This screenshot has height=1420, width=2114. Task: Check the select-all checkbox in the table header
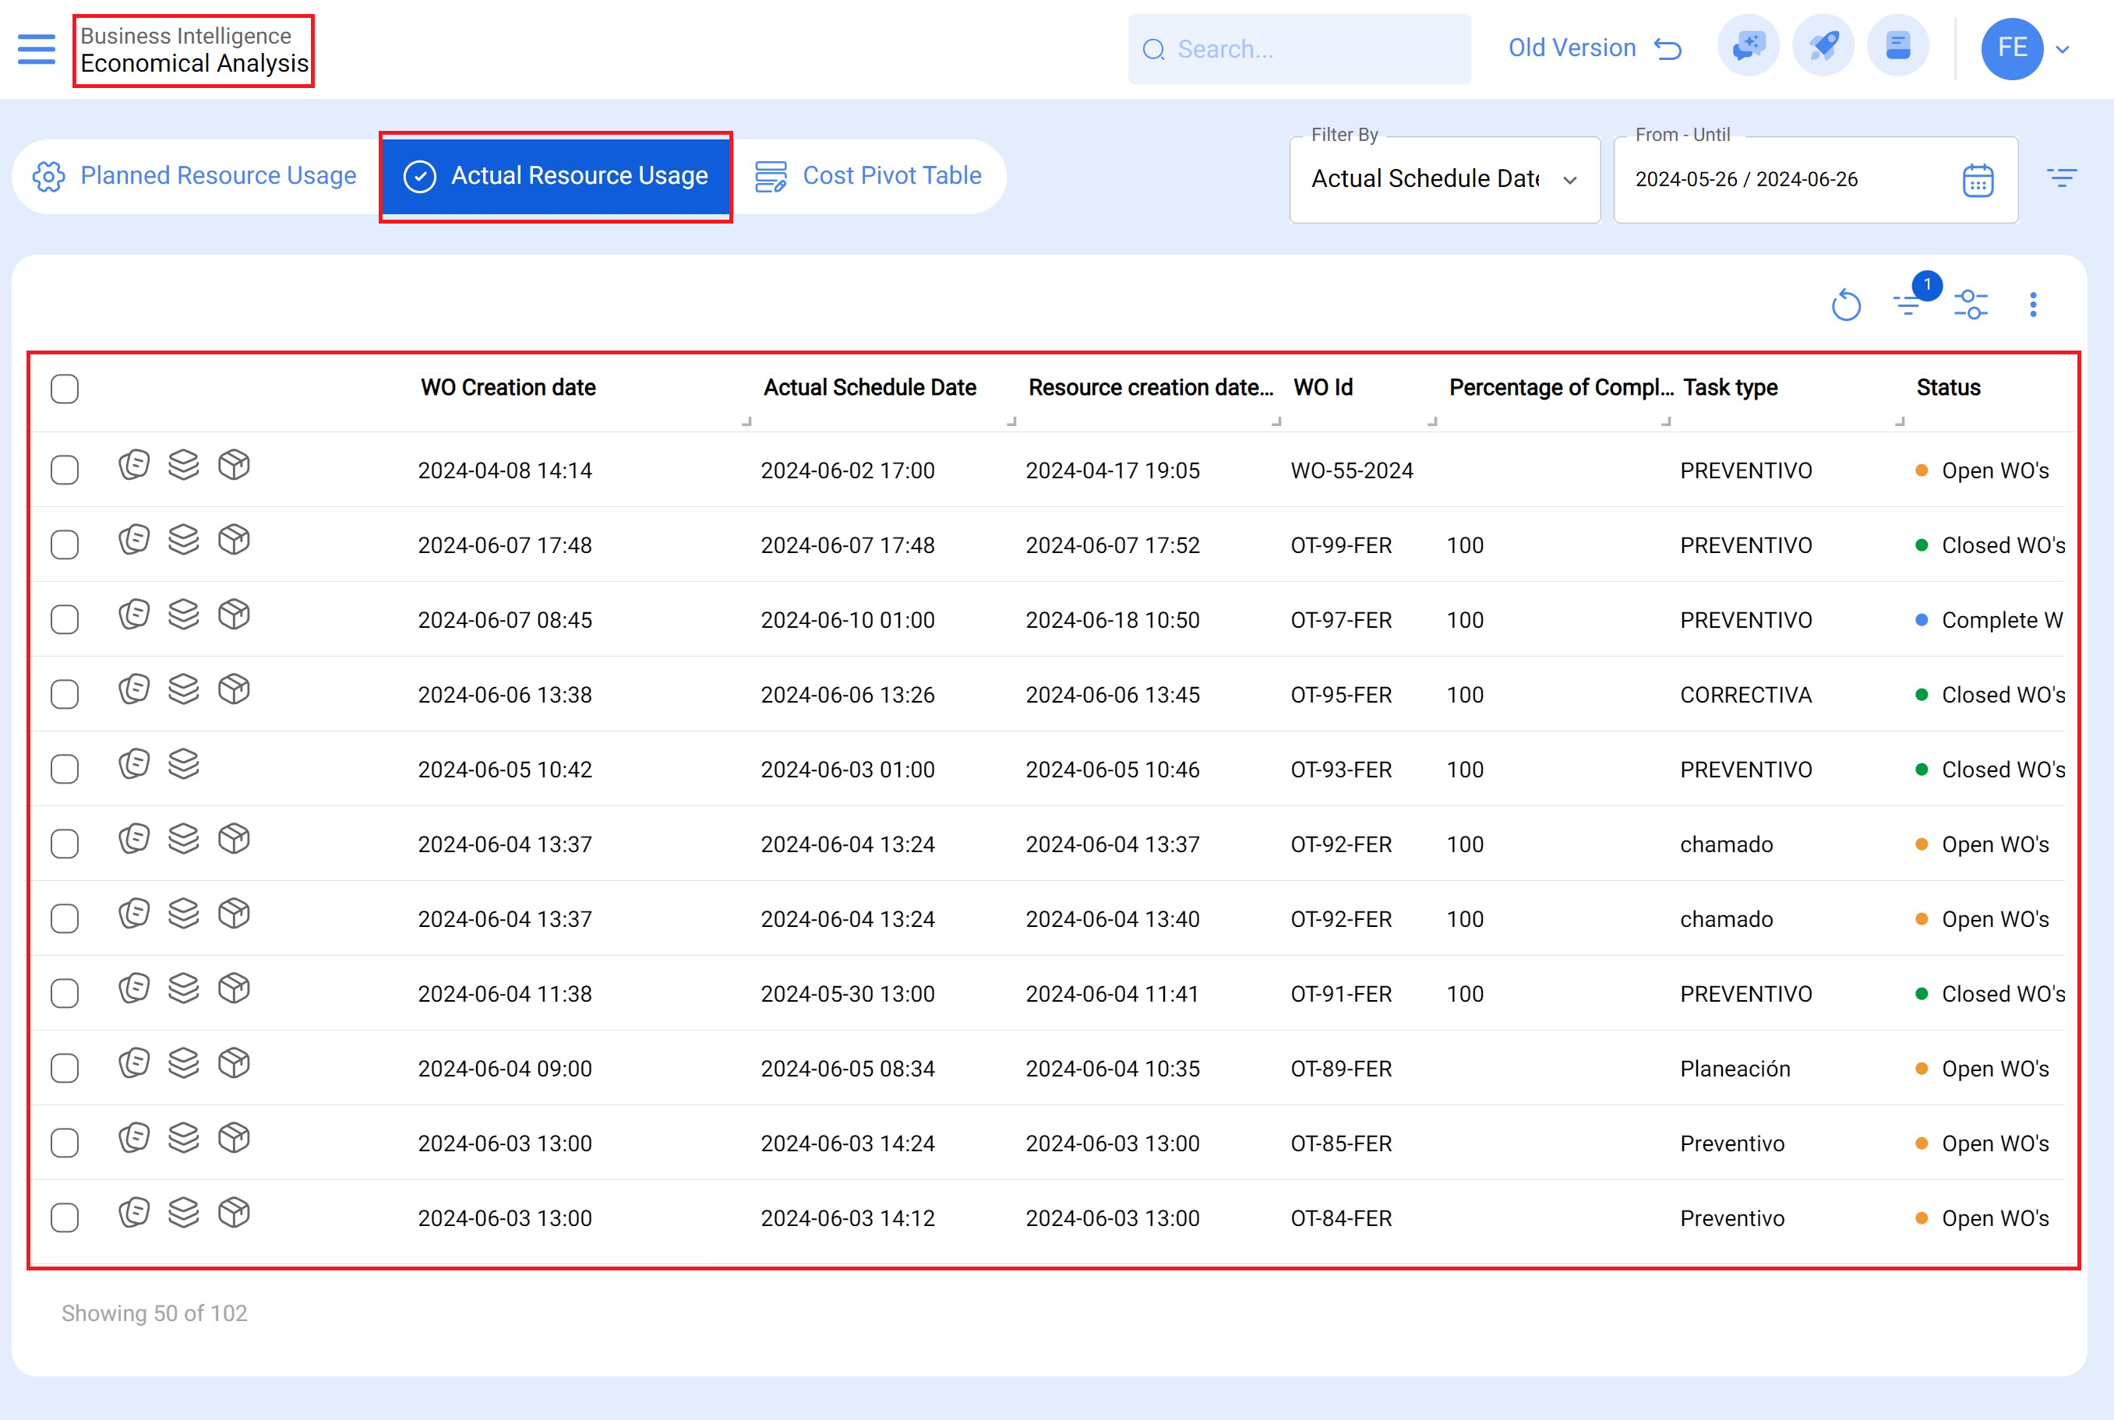tap(65, 389)
